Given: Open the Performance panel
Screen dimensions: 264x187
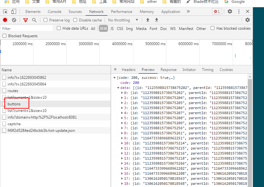Looking at the screenshot, I should click(x=122, y=12).
